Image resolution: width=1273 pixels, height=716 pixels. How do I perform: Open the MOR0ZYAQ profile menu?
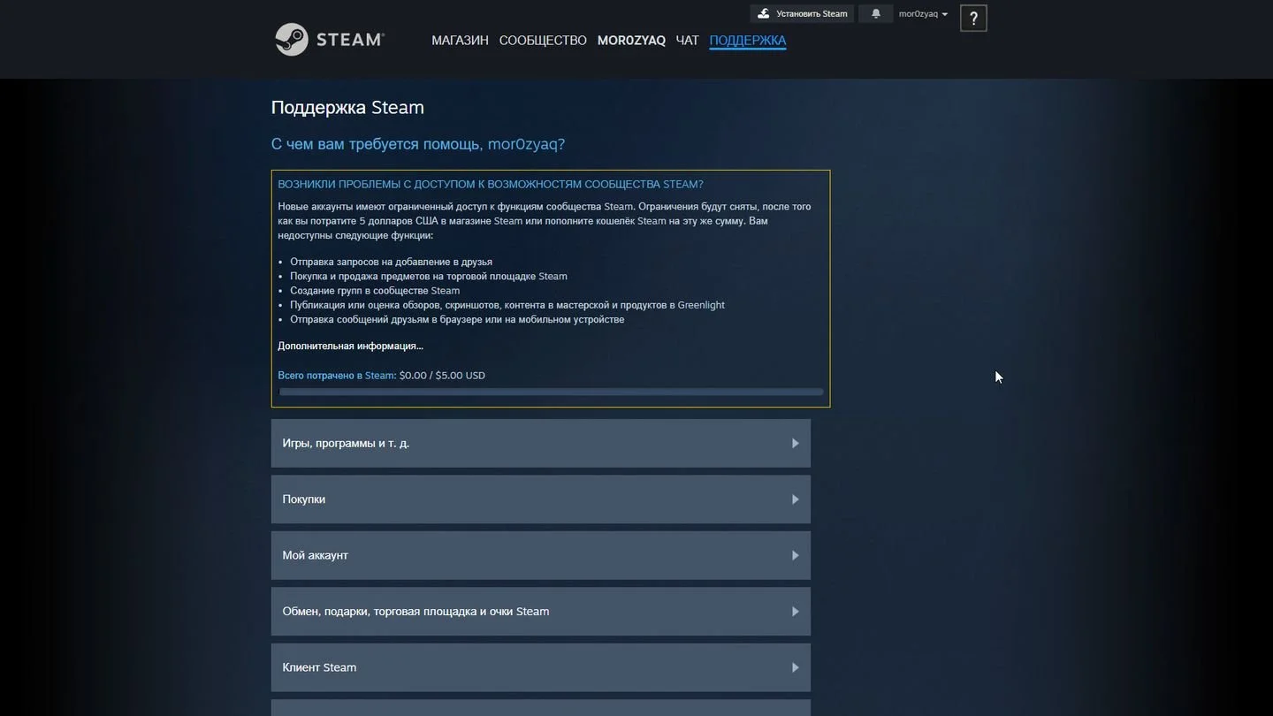coord(631,41)
